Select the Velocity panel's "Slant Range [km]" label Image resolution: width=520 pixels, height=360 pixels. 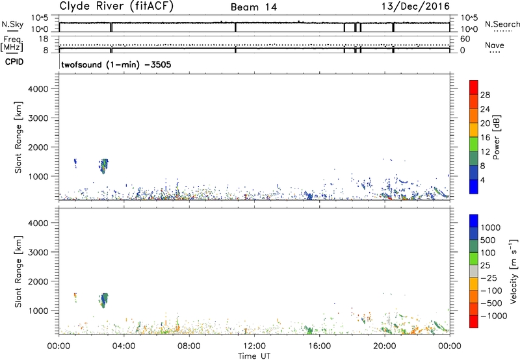tap(18, 272)
